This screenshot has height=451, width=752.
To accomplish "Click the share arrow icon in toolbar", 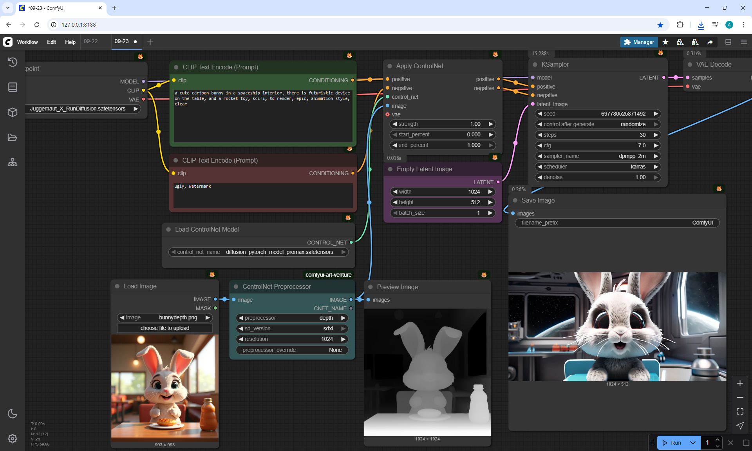I will click(710, 42).
